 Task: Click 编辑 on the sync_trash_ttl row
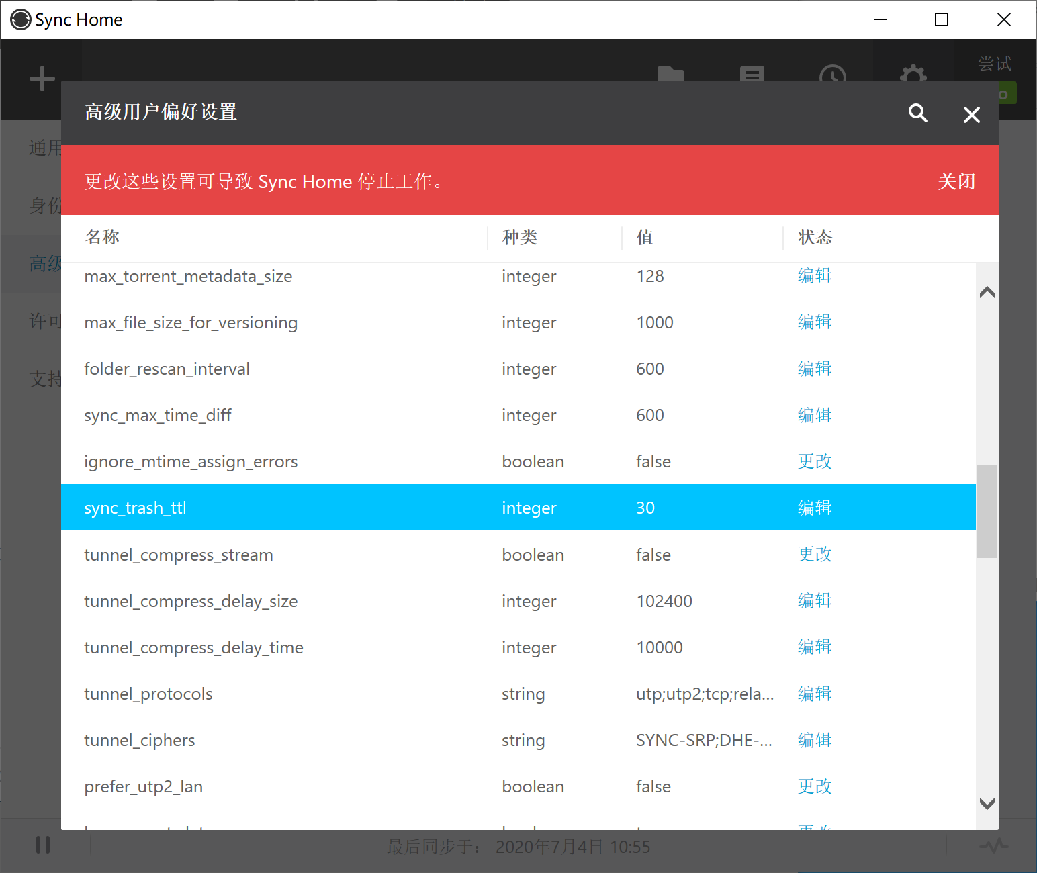click(815, 508)
